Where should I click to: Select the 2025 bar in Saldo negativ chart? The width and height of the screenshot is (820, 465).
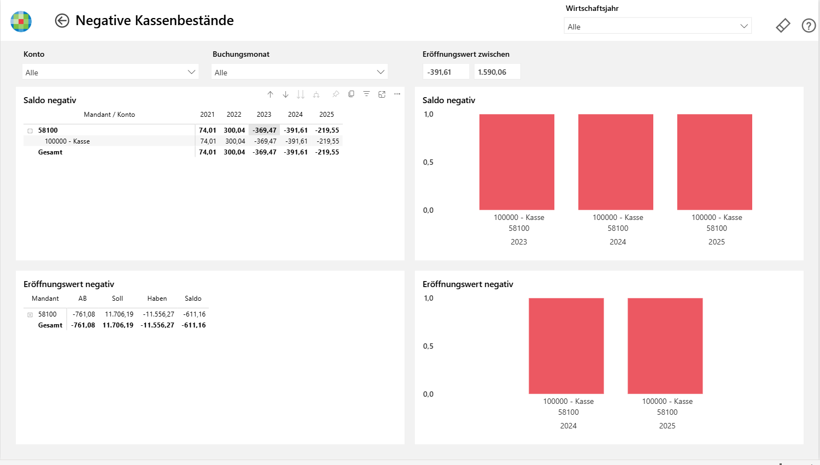pyautogui.click(x=714, y=162)
